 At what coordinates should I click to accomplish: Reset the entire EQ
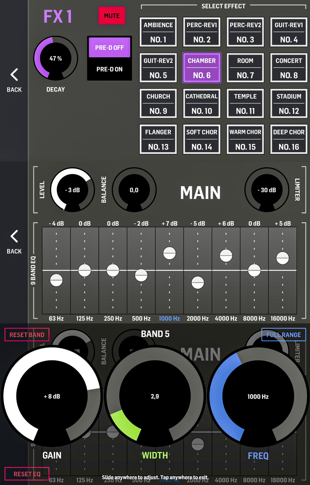27,474
